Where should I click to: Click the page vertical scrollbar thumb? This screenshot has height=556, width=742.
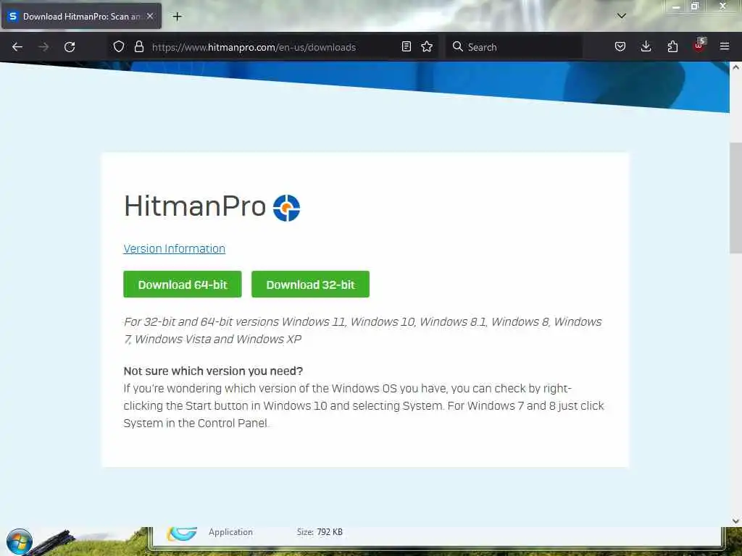pos(735,198)
